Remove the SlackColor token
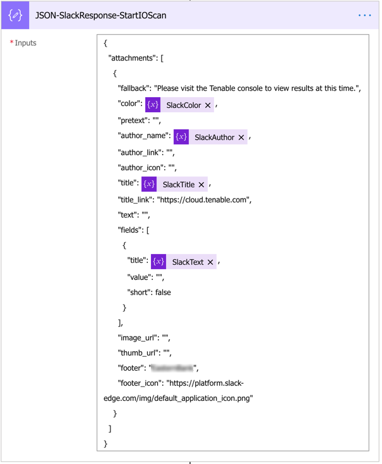 [x=208, y=105]
